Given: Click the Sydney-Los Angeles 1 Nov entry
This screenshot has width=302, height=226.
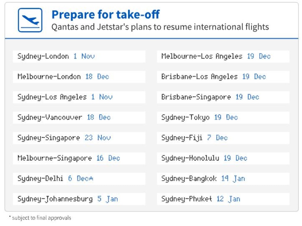Looking at the screenshot, I should point(79,97).
